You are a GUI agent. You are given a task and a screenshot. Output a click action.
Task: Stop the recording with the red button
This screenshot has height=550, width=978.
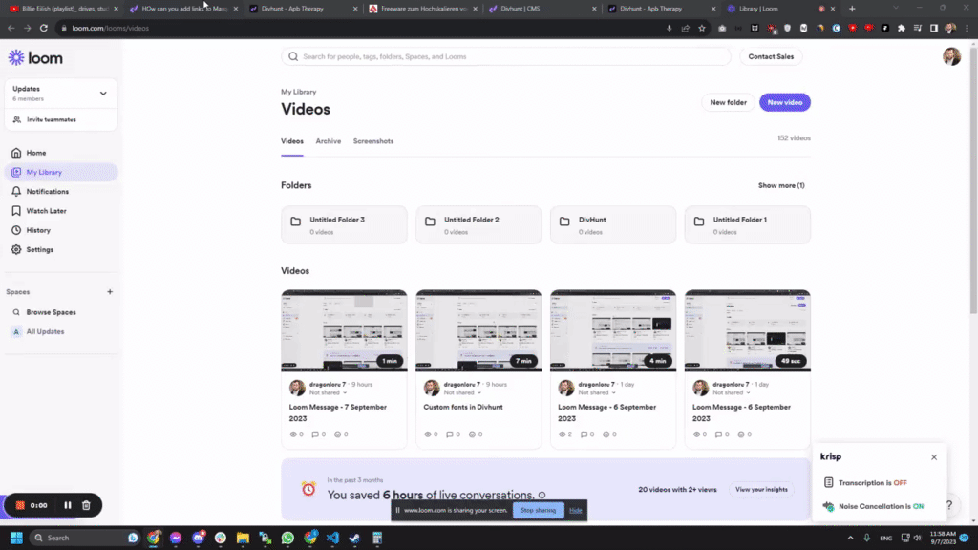pos(20,505)
